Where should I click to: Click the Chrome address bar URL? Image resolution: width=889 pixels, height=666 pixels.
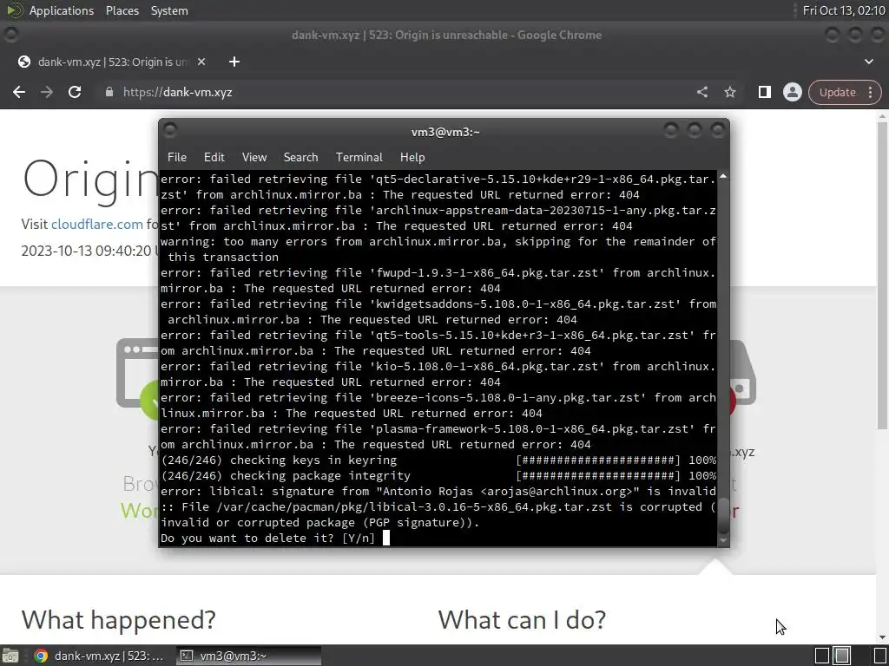click(177, 92)
